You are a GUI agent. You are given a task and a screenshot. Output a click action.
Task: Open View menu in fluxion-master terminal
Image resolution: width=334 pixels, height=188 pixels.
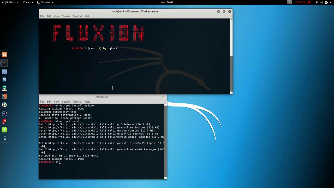57,16
